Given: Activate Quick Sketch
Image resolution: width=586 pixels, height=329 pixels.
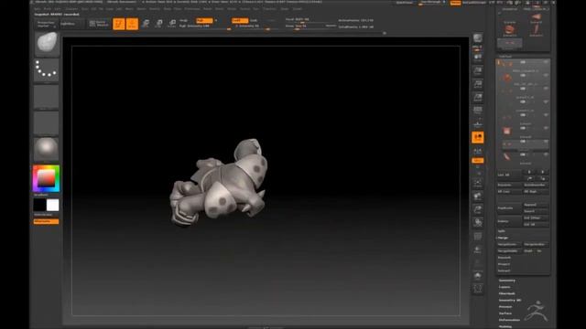Looking at the screenshot, I should (x=98, y=24).
